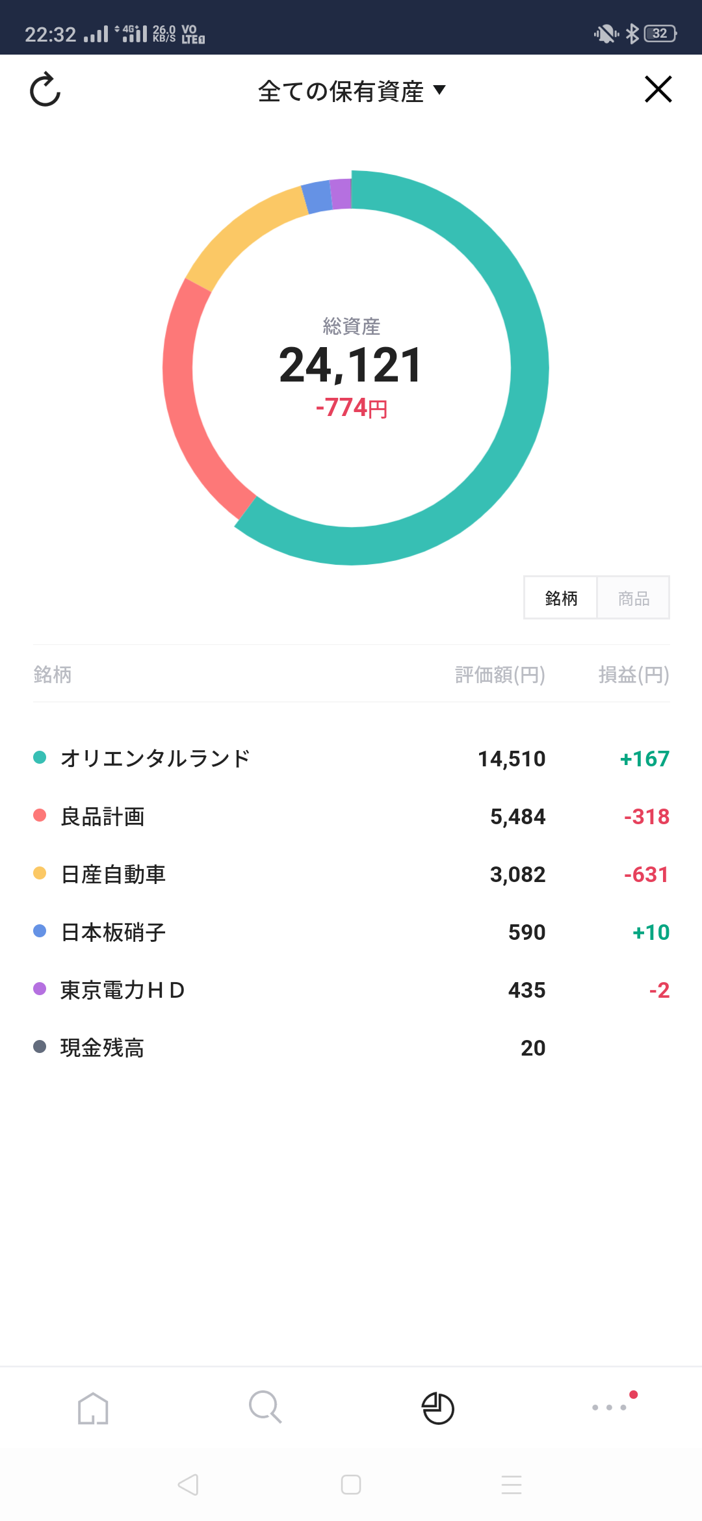Tap the refresh icon
The height and width of the screenshot is (1521, 702).
point(45,90)
